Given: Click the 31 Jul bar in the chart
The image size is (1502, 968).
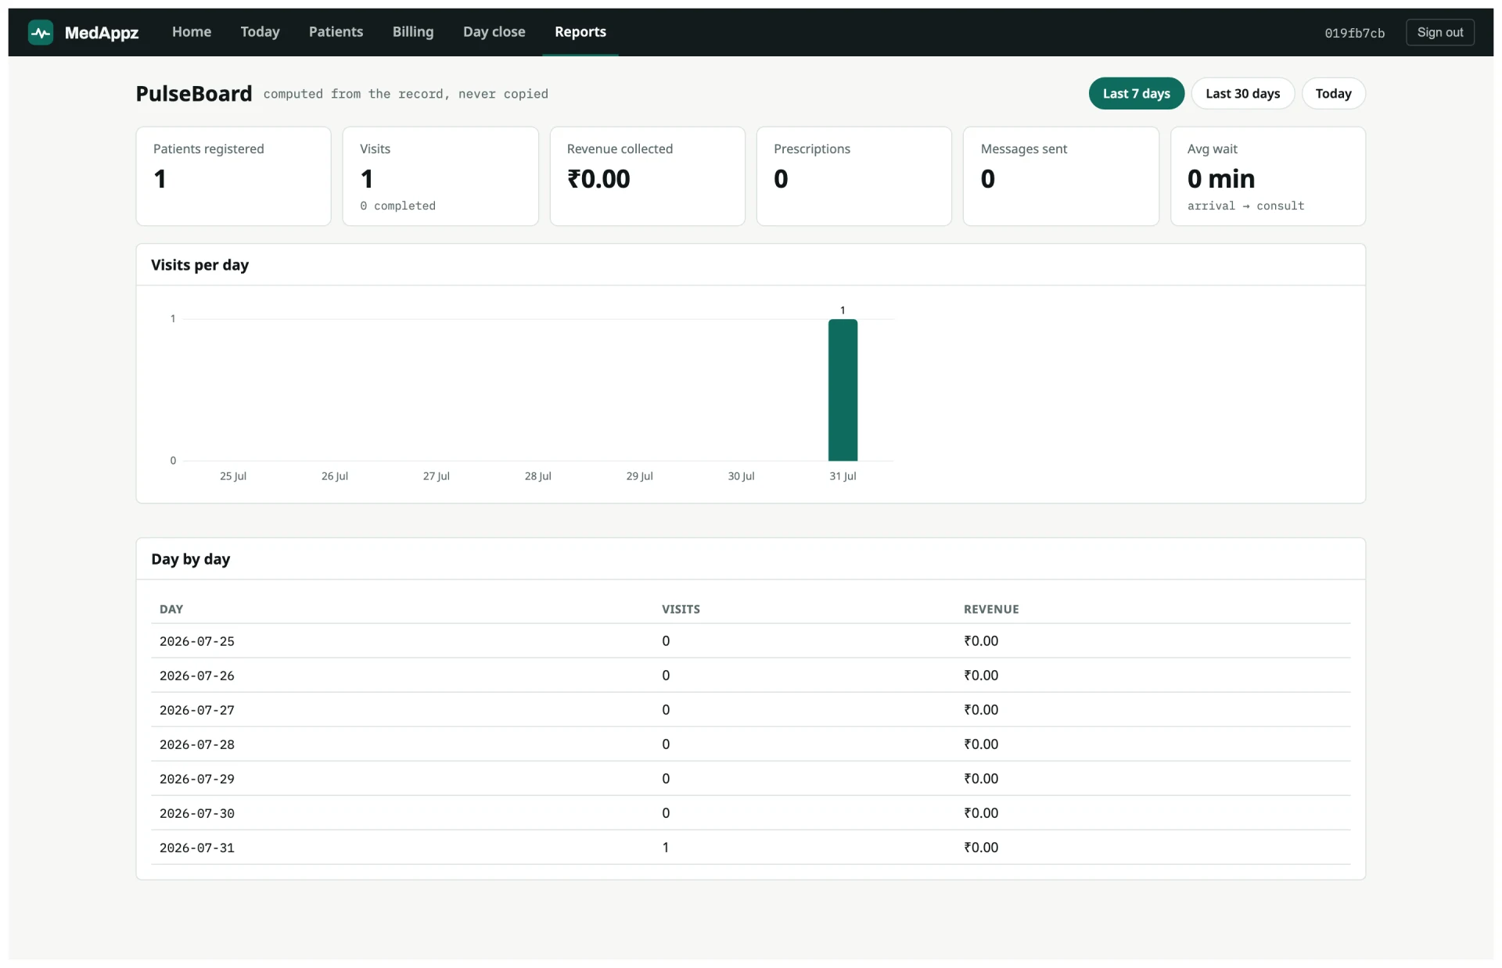Looking at the screenshot, I should click(x=843, y=390).
